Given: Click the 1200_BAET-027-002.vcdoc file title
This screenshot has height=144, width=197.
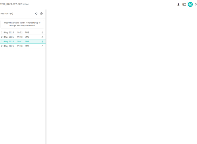Looking at the screenshot, I should click(x=14, y=4).
